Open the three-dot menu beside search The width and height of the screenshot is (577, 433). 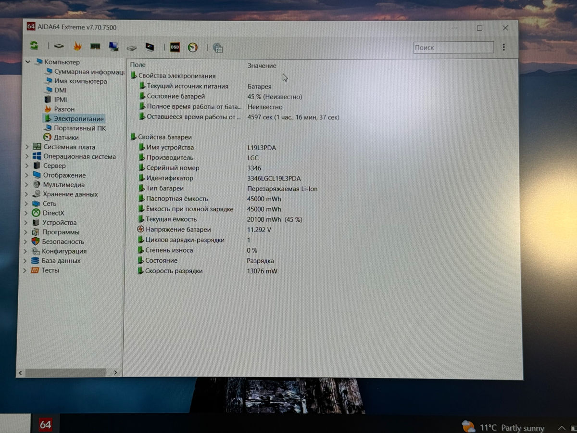coord(503,47)
